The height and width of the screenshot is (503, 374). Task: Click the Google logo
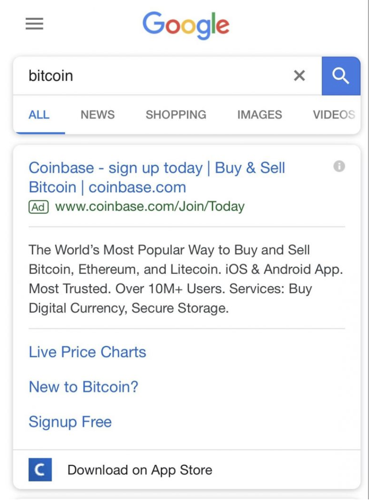tap(186, 25)
